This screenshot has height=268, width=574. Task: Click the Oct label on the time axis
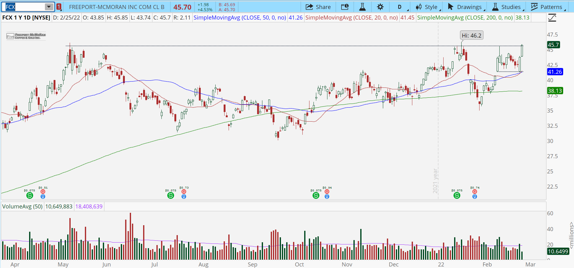(x=299, y=264)
